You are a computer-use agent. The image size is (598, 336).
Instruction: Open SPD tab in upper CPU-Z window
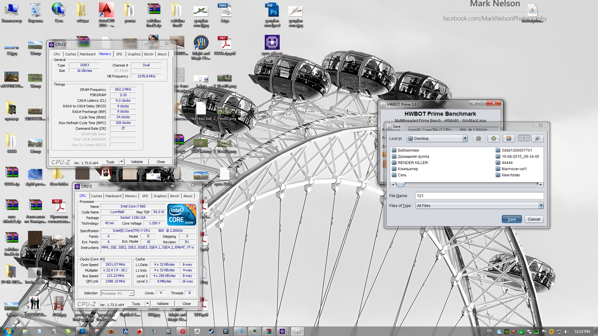[119, 54]
